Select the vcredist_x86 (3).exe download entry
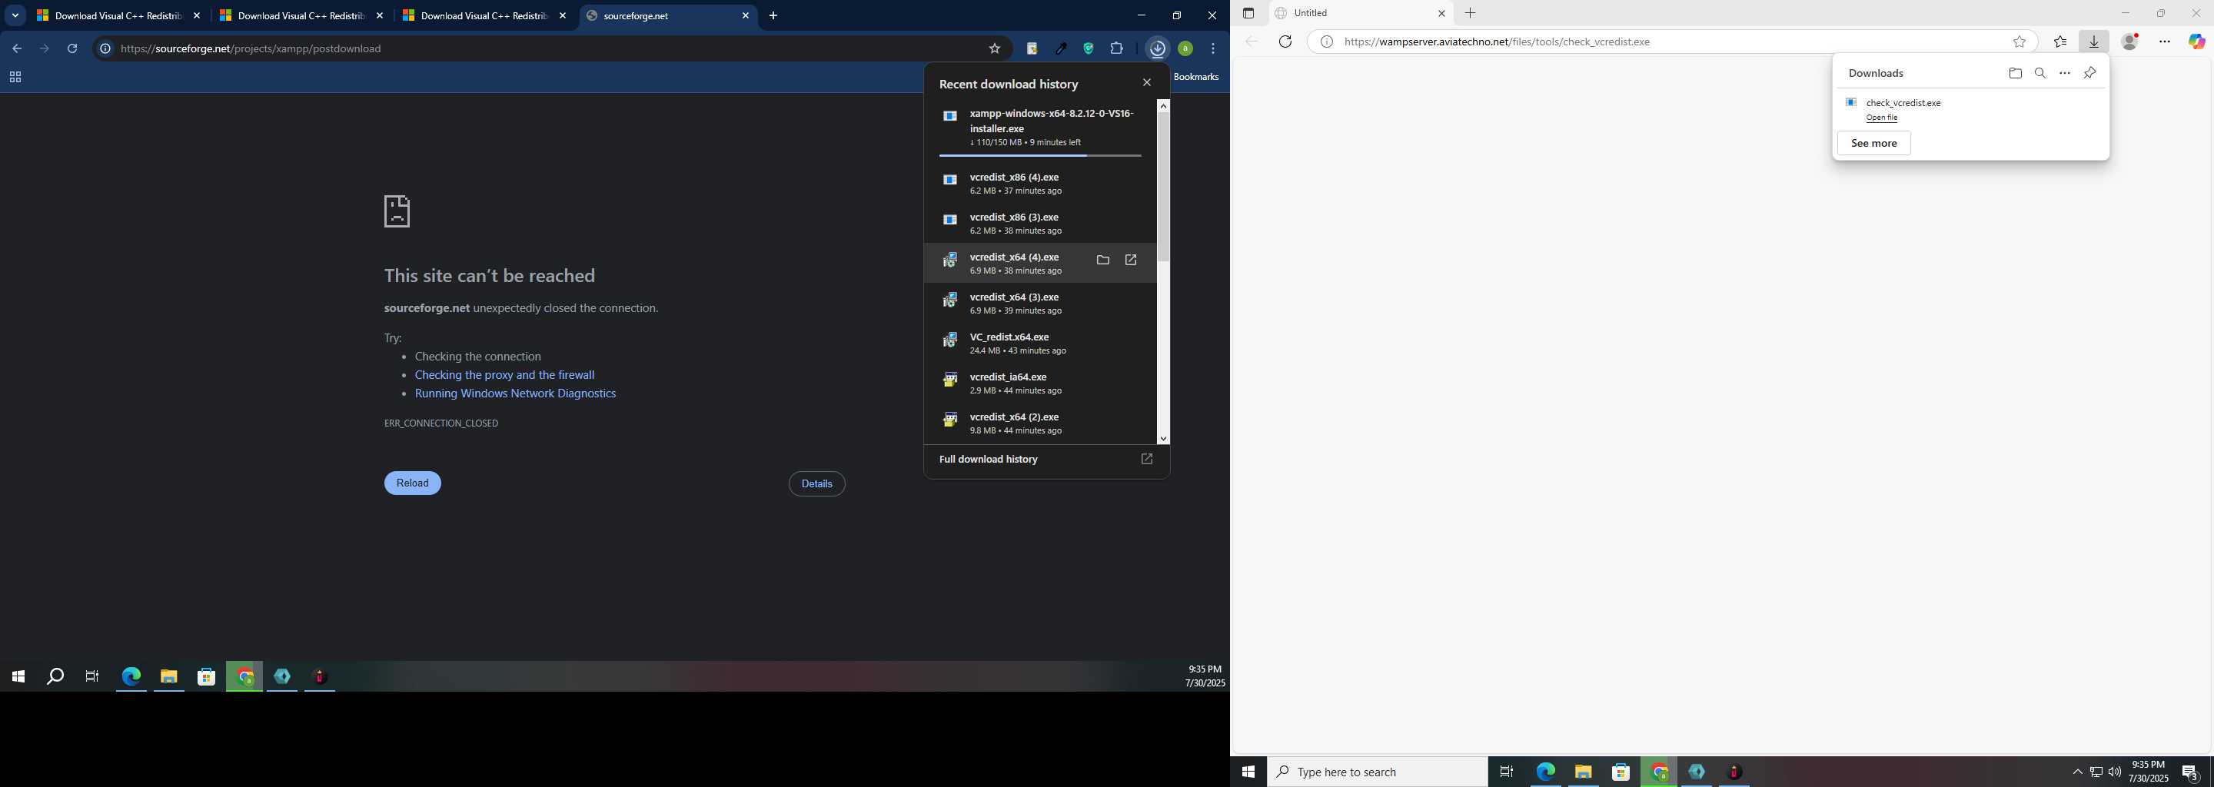 click(1040, 224)
